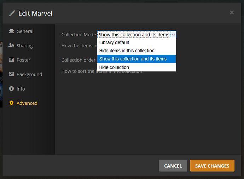The width and height of the screenshot is (244, 179).
Task: Switch to the Sharing tab
Action: coord(24,46)
